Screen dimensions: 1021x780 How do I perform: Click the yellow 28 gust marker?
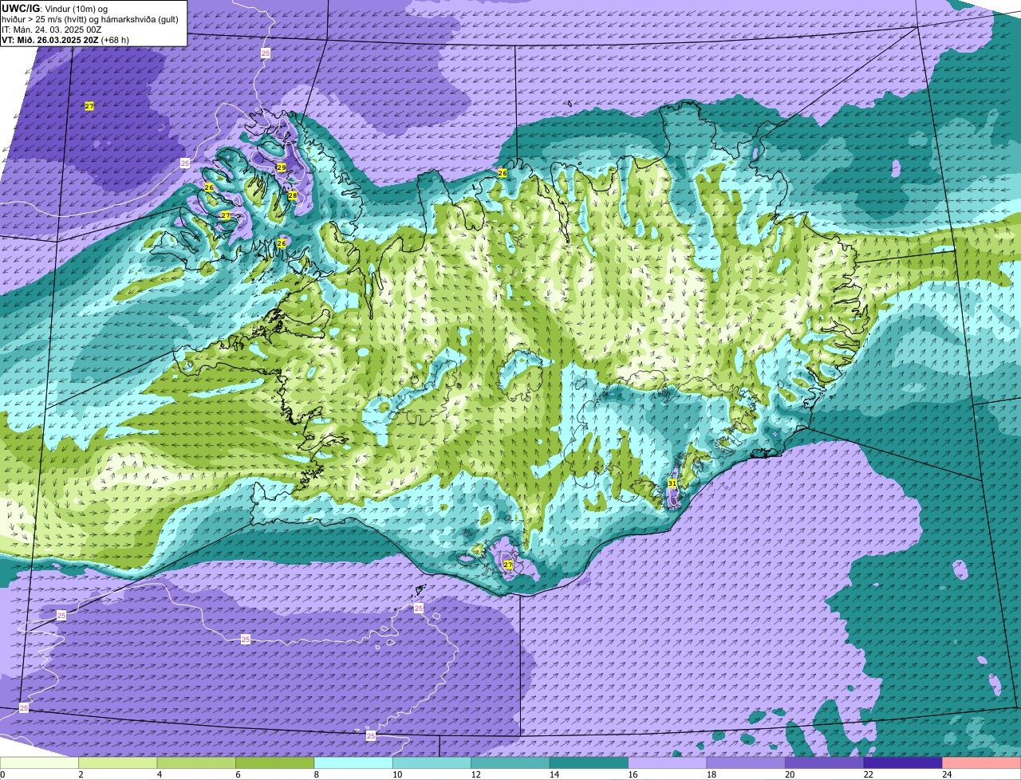tap(293, 195)
